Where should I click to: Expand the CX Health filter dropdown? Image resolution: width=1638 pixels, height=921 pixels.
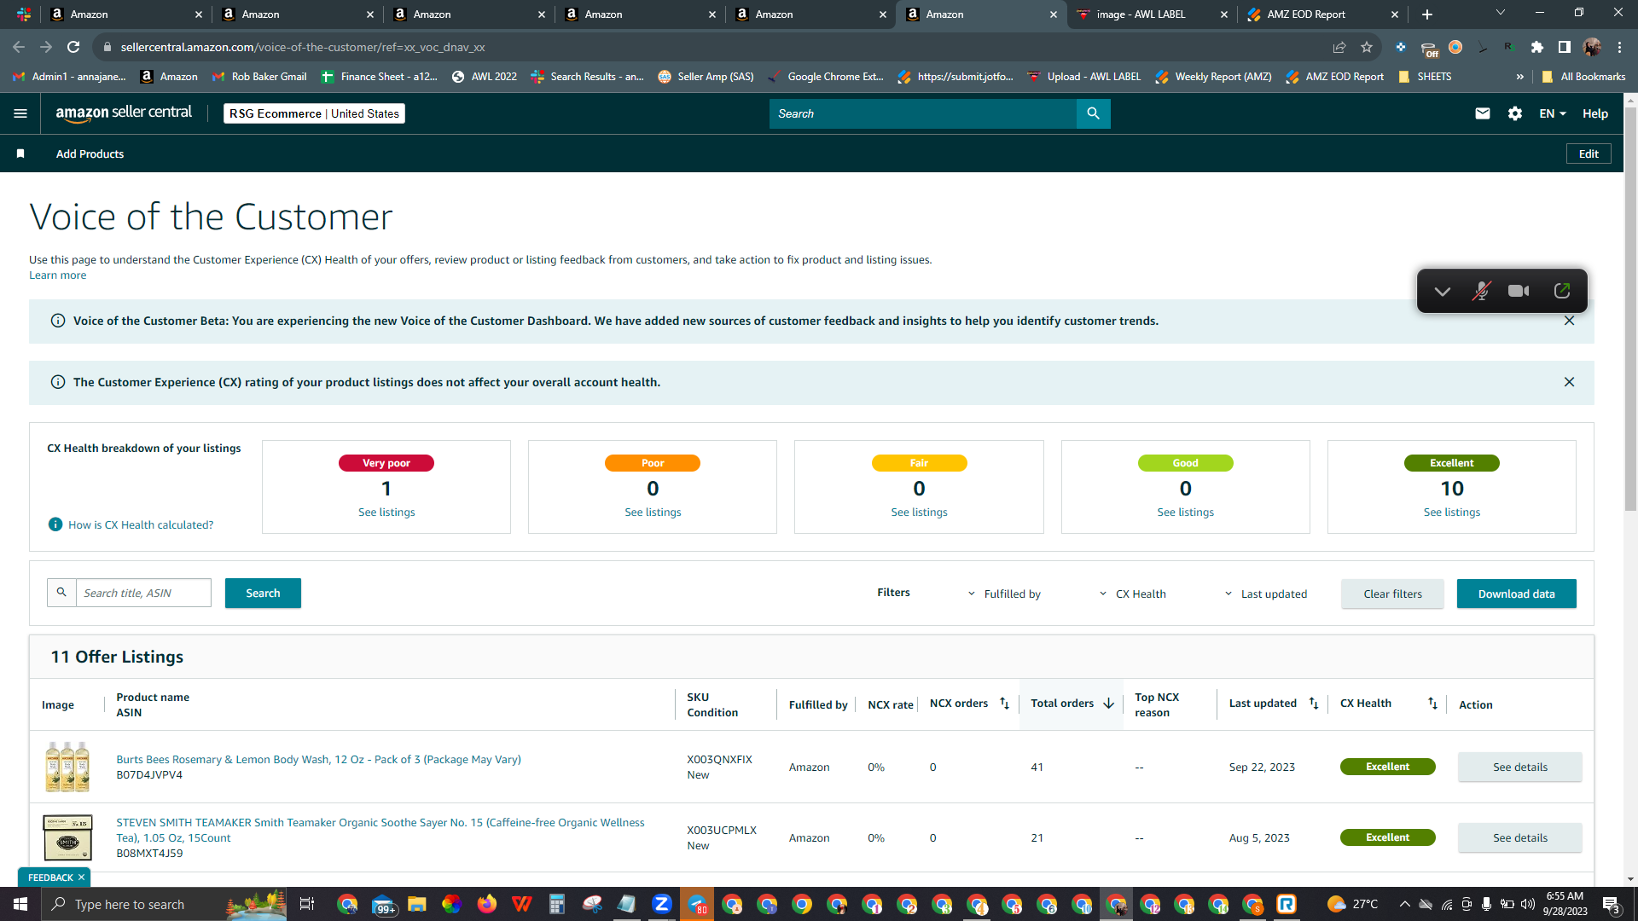point(1132,594)
